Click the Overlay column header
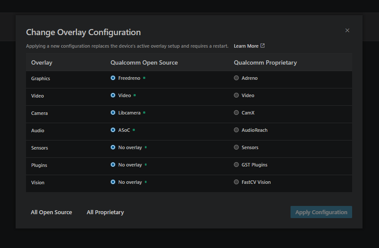Viewport: 379px width, 248px height. (42, 62)
